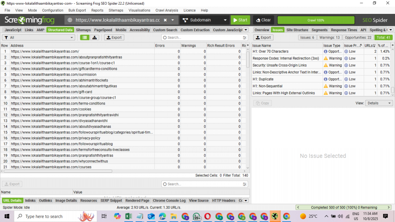Viewport: 395px width, 222px height.
Task: Switch to tree view icon
Action: [x=94, y=37]
